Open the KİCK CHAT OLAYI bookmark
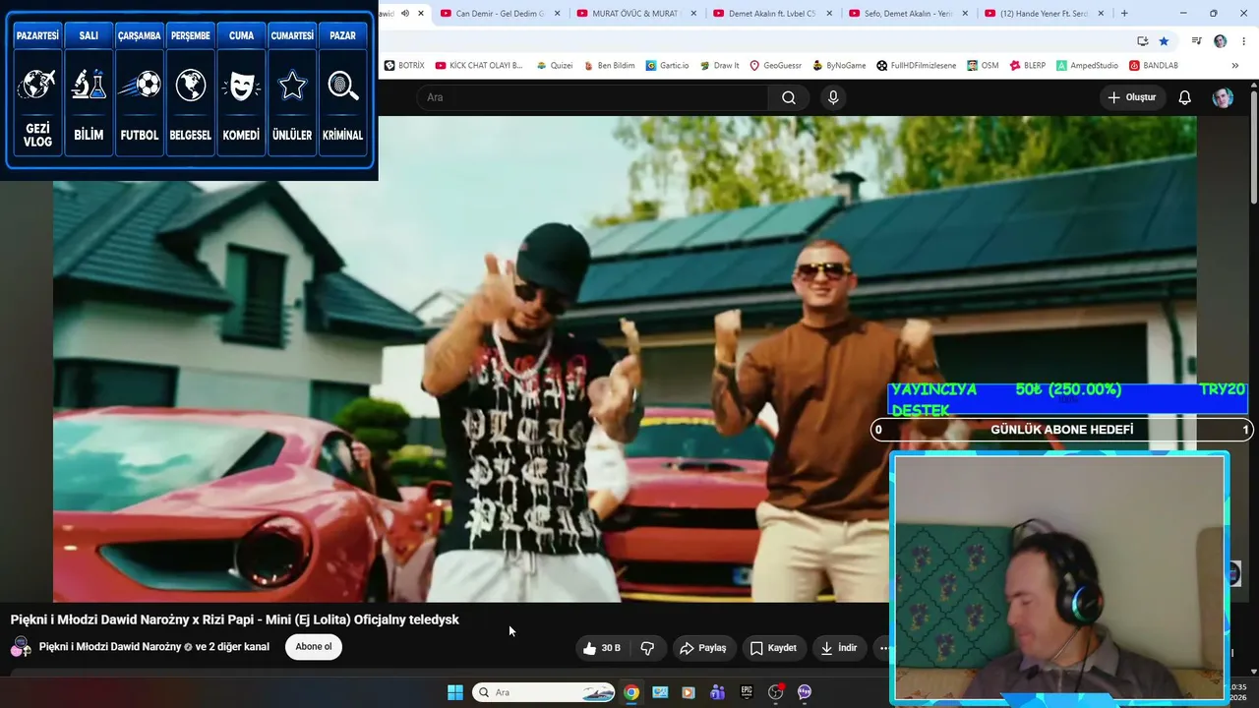The image size is (1259, 708). [x=480, y=66]
